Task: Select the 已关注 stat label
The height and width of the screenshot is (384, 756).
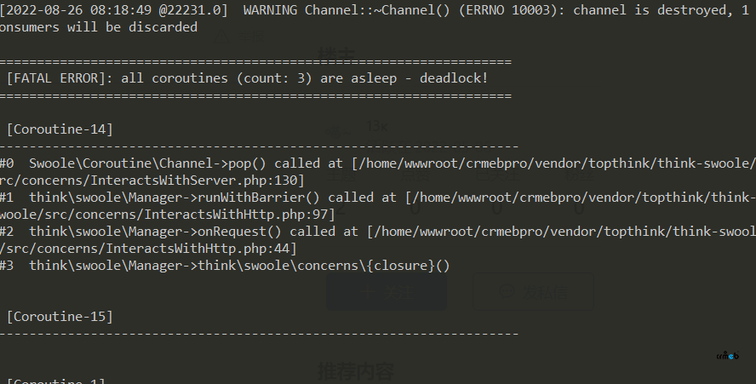Action: [498, 175]
